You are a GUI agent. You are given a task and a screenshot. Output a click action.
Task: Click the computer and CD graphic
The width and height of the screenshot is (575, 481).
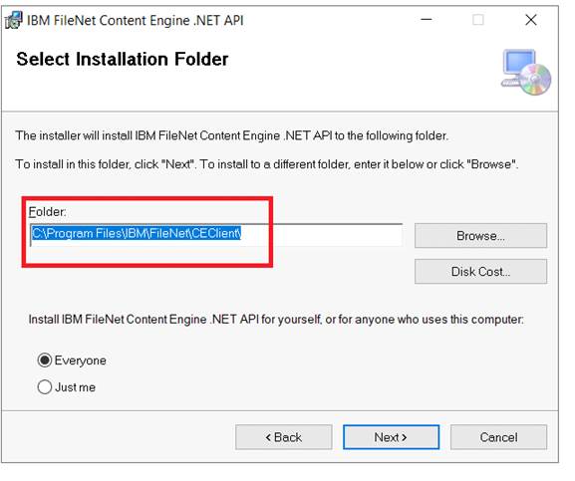tap(525, 72)
